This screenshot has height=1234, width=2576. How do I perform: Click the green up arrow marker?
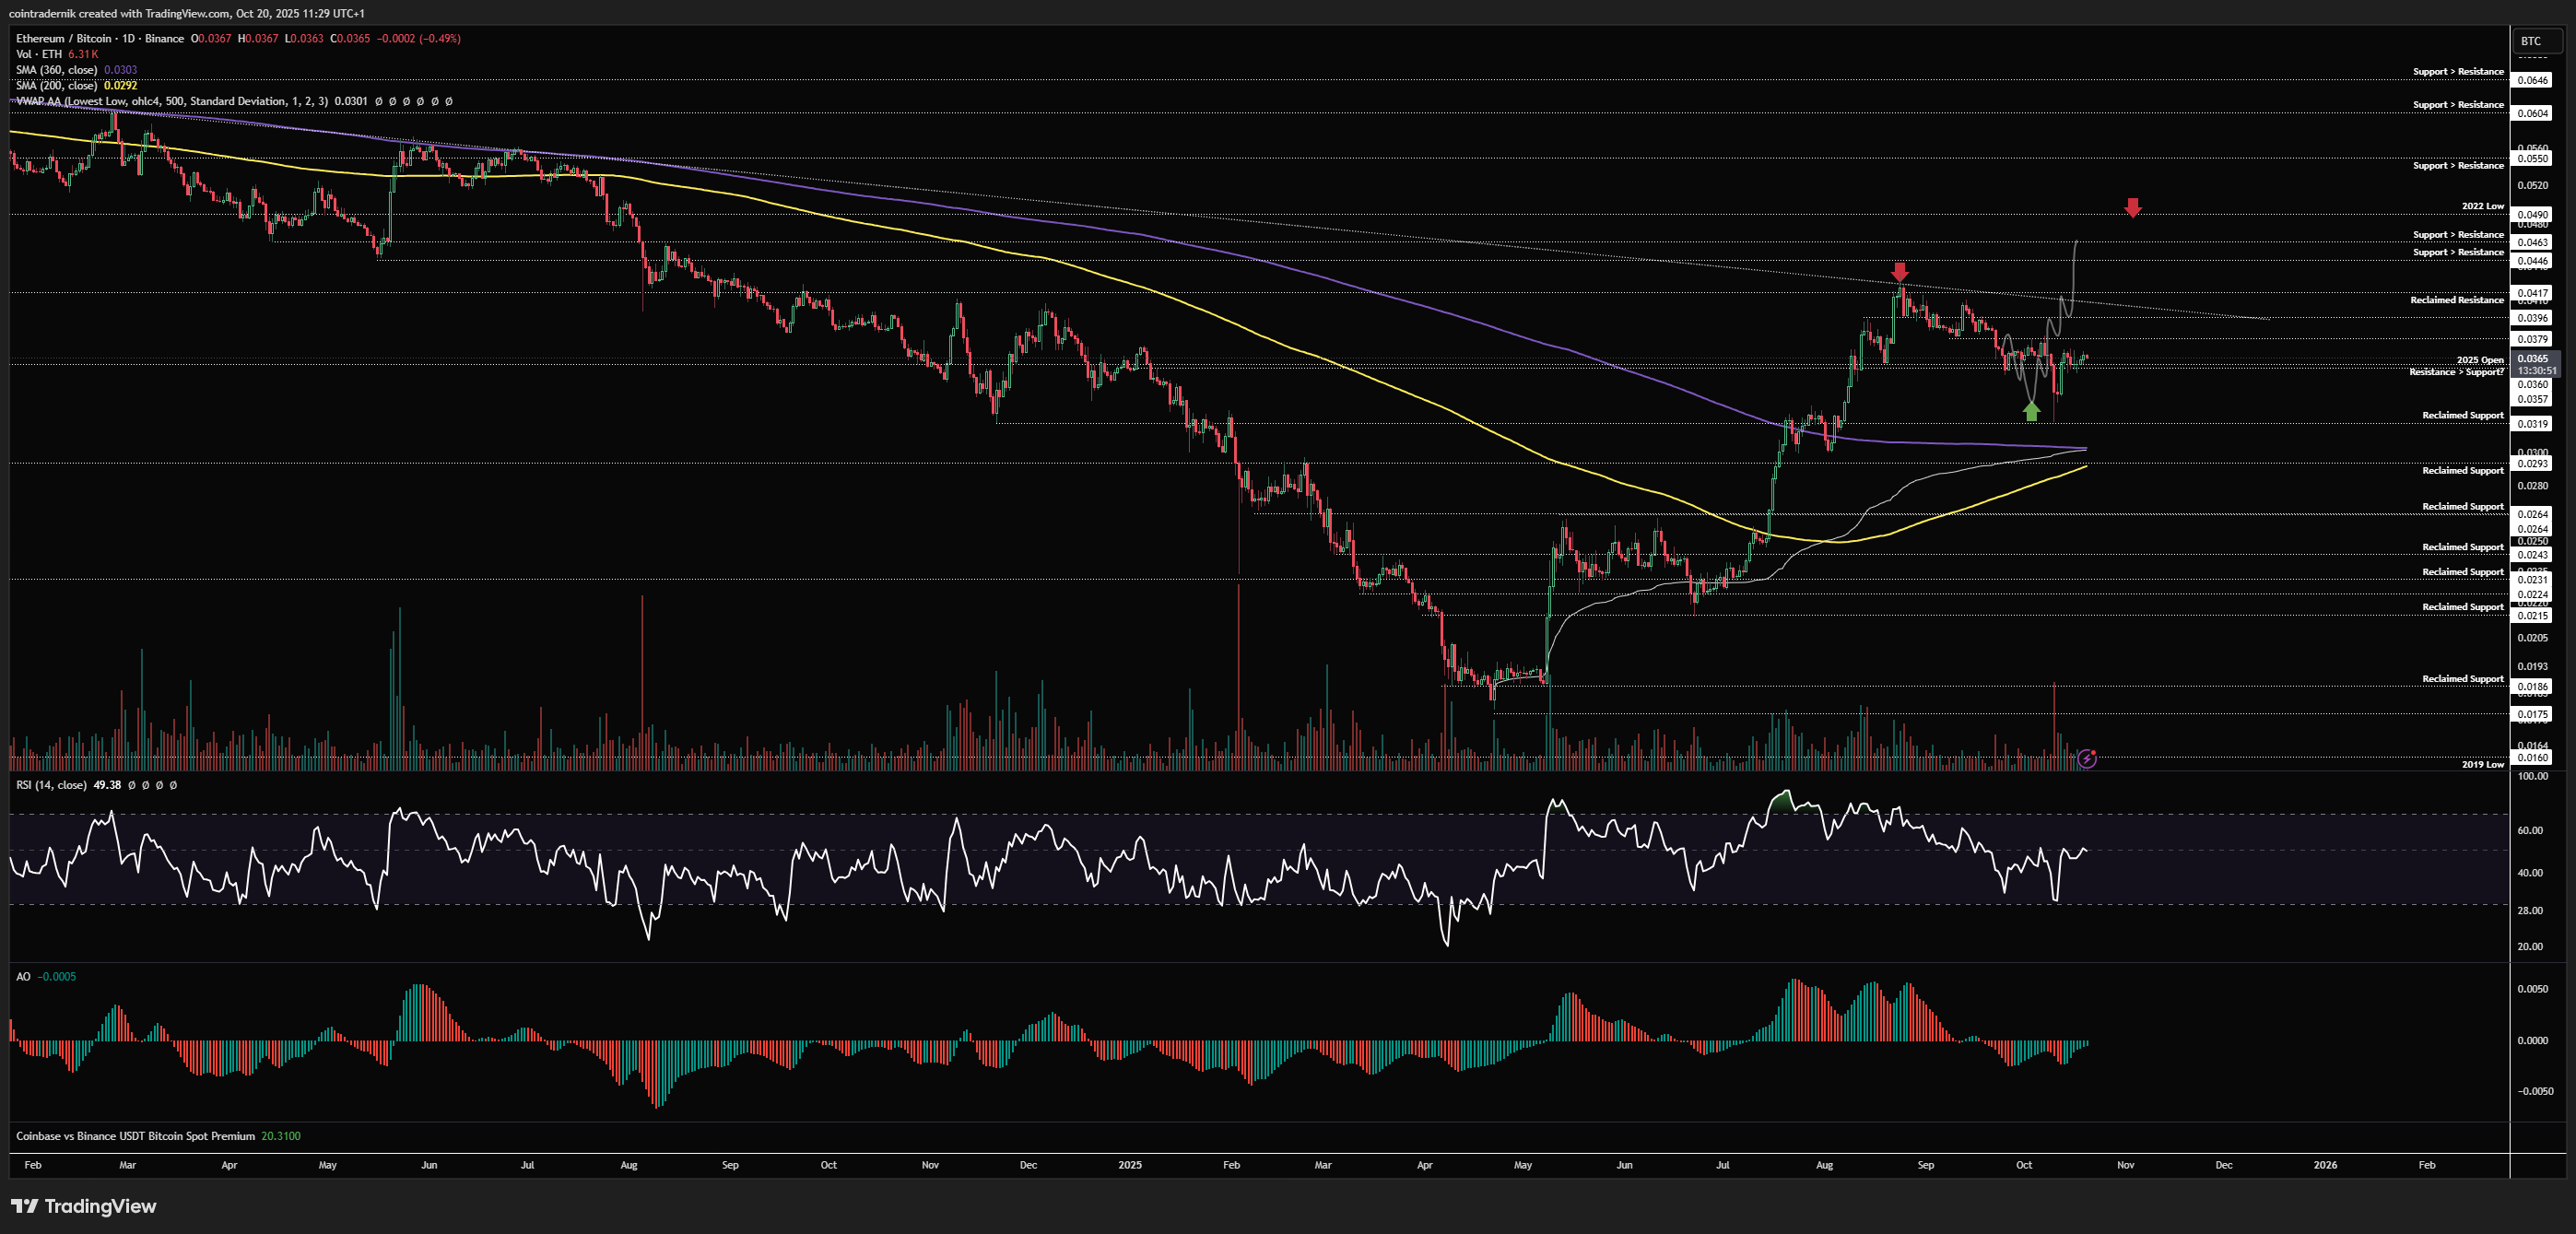coord(2031,411)
